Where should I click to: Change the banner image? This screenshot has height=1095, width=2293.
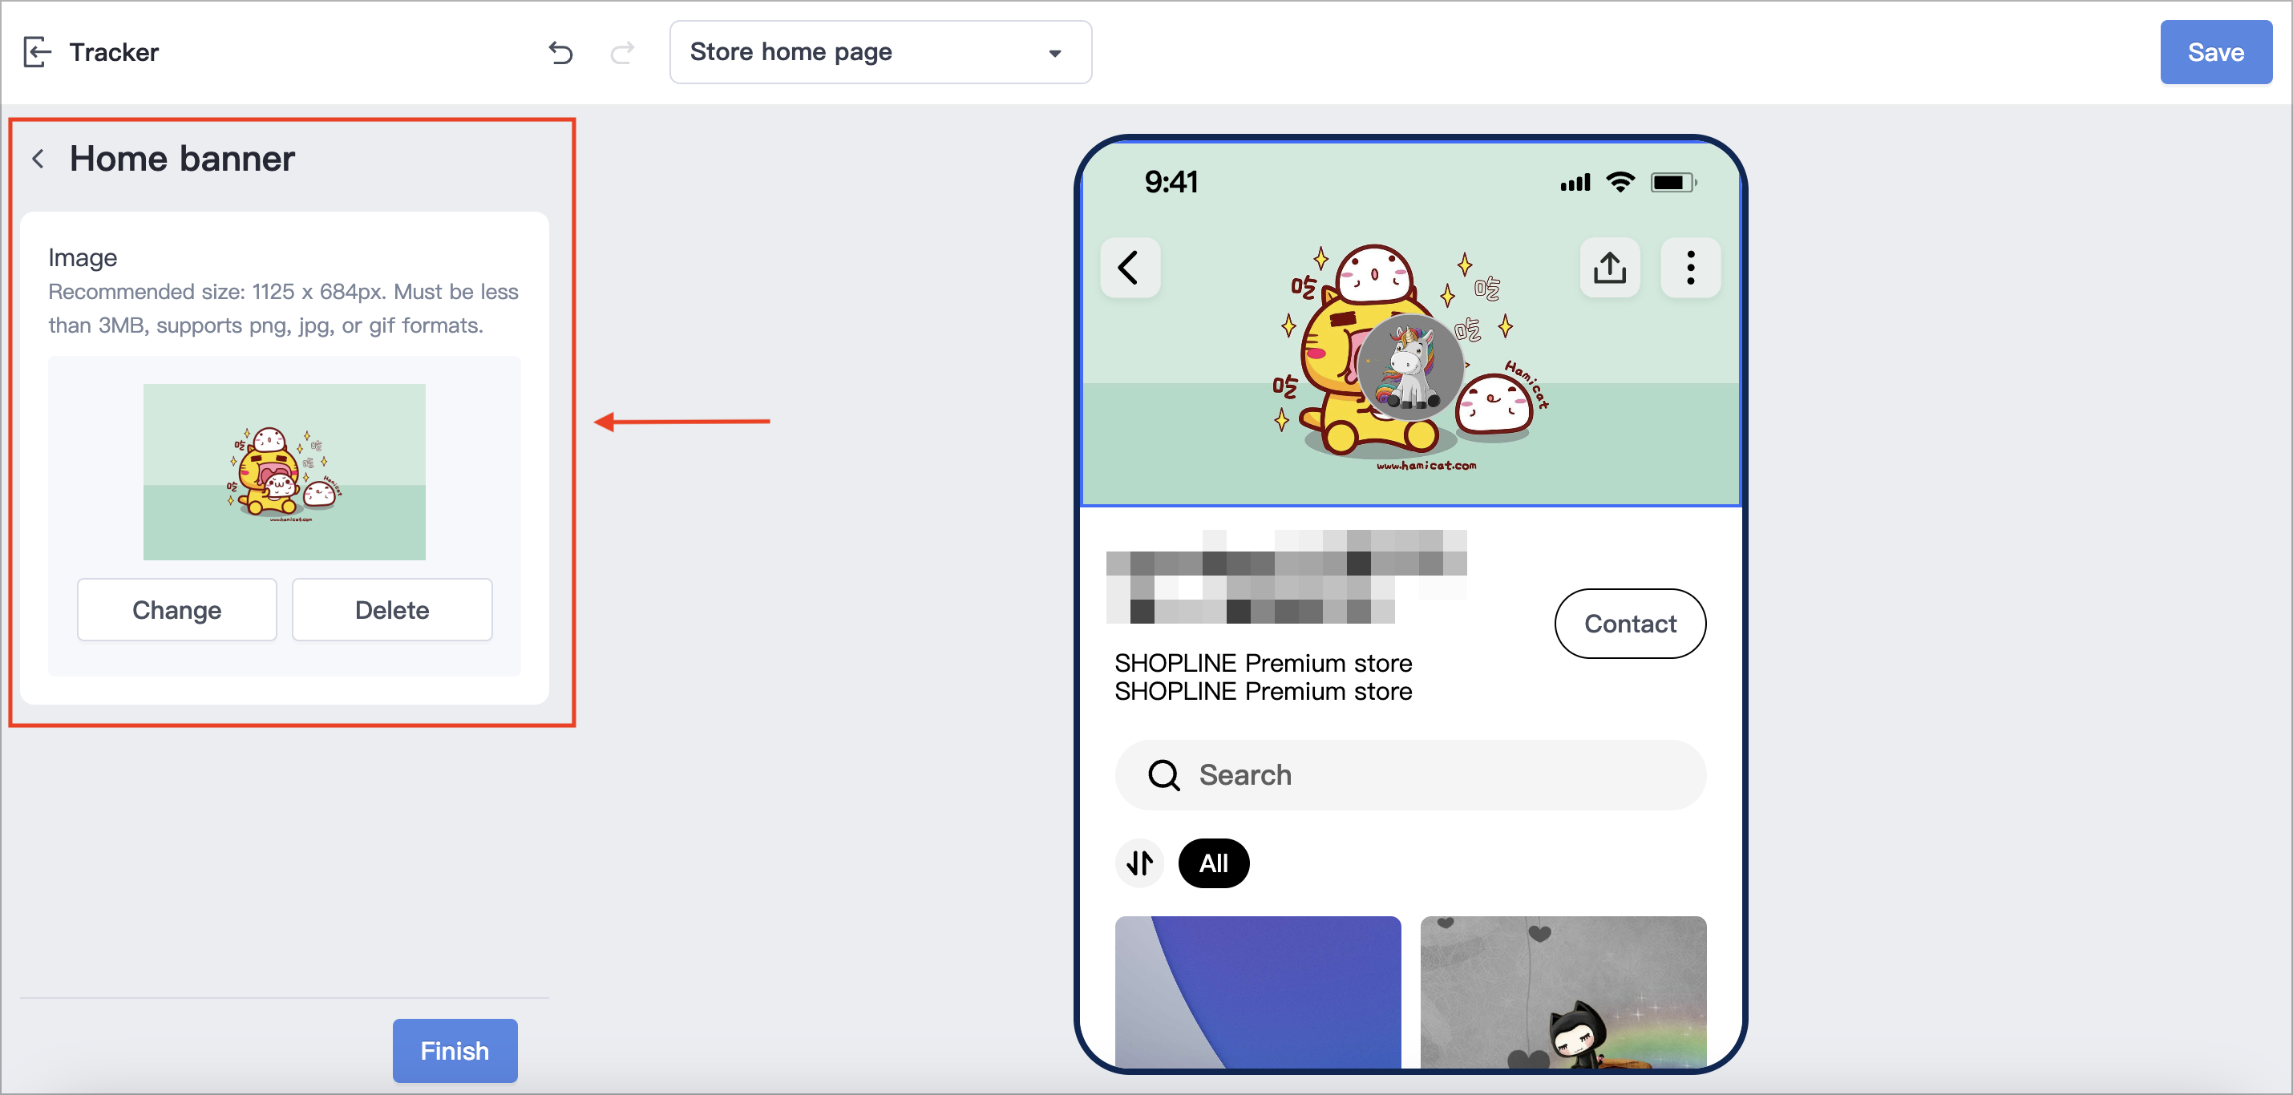click(176, 610)
